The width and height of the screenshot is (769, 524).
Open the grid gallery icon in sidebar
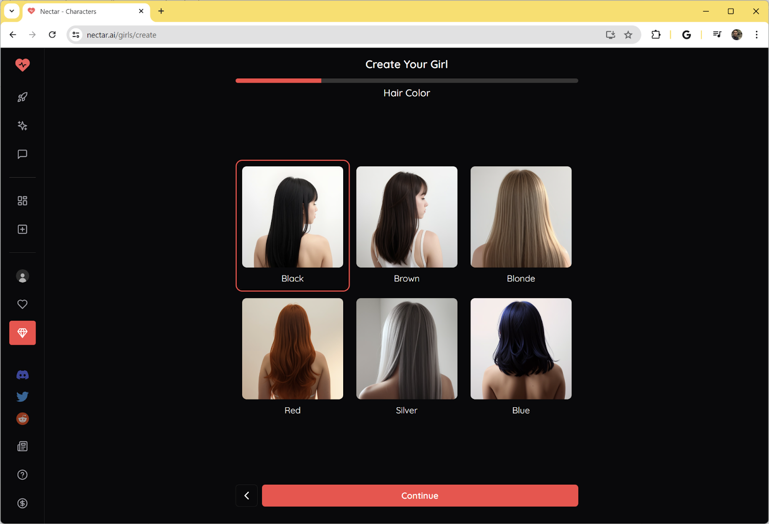tap(22, 200)
